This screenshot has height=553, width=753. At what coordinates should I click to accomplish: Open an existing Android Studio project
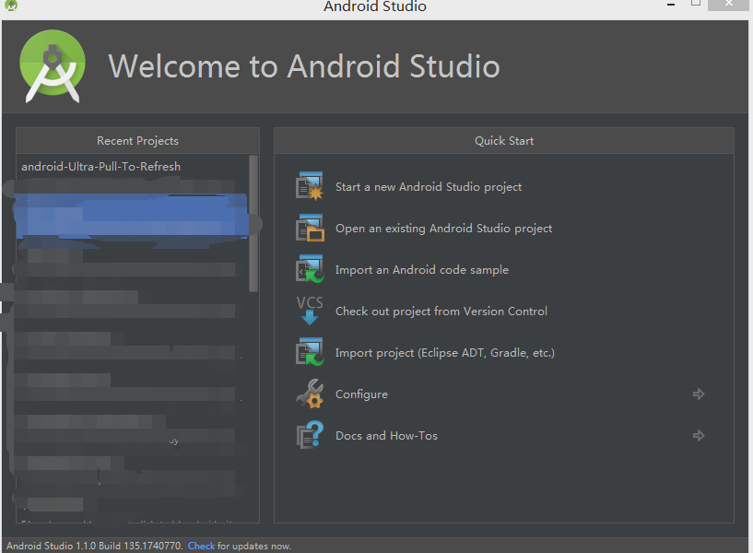(x=443, y=229)
